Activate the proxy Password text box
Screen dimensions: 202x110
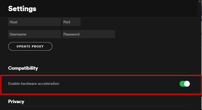(89, 34)
